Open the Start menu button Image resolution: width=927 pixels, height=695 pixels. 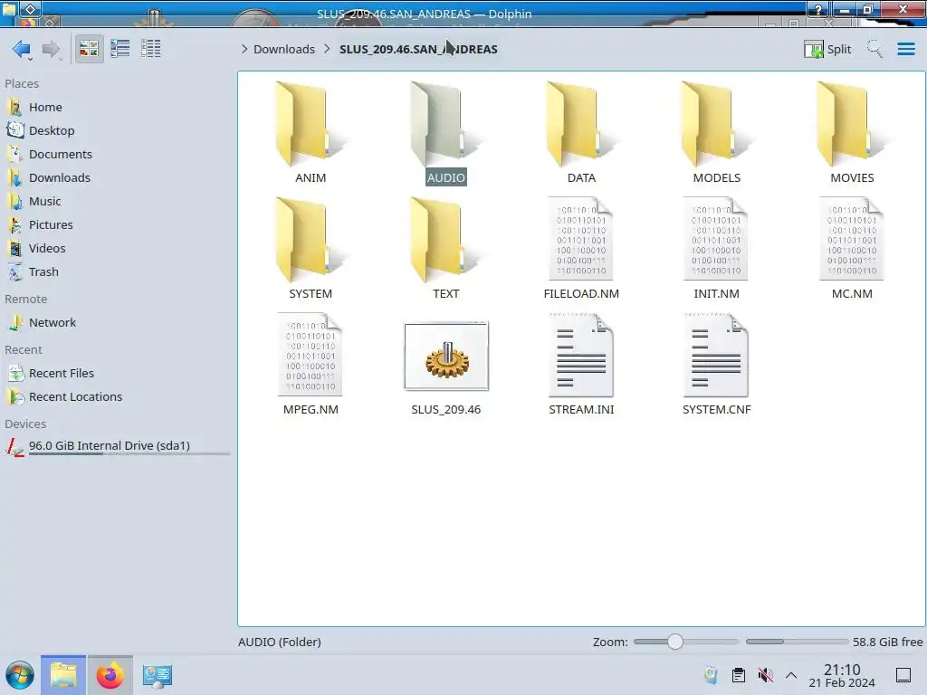point(20,675)
